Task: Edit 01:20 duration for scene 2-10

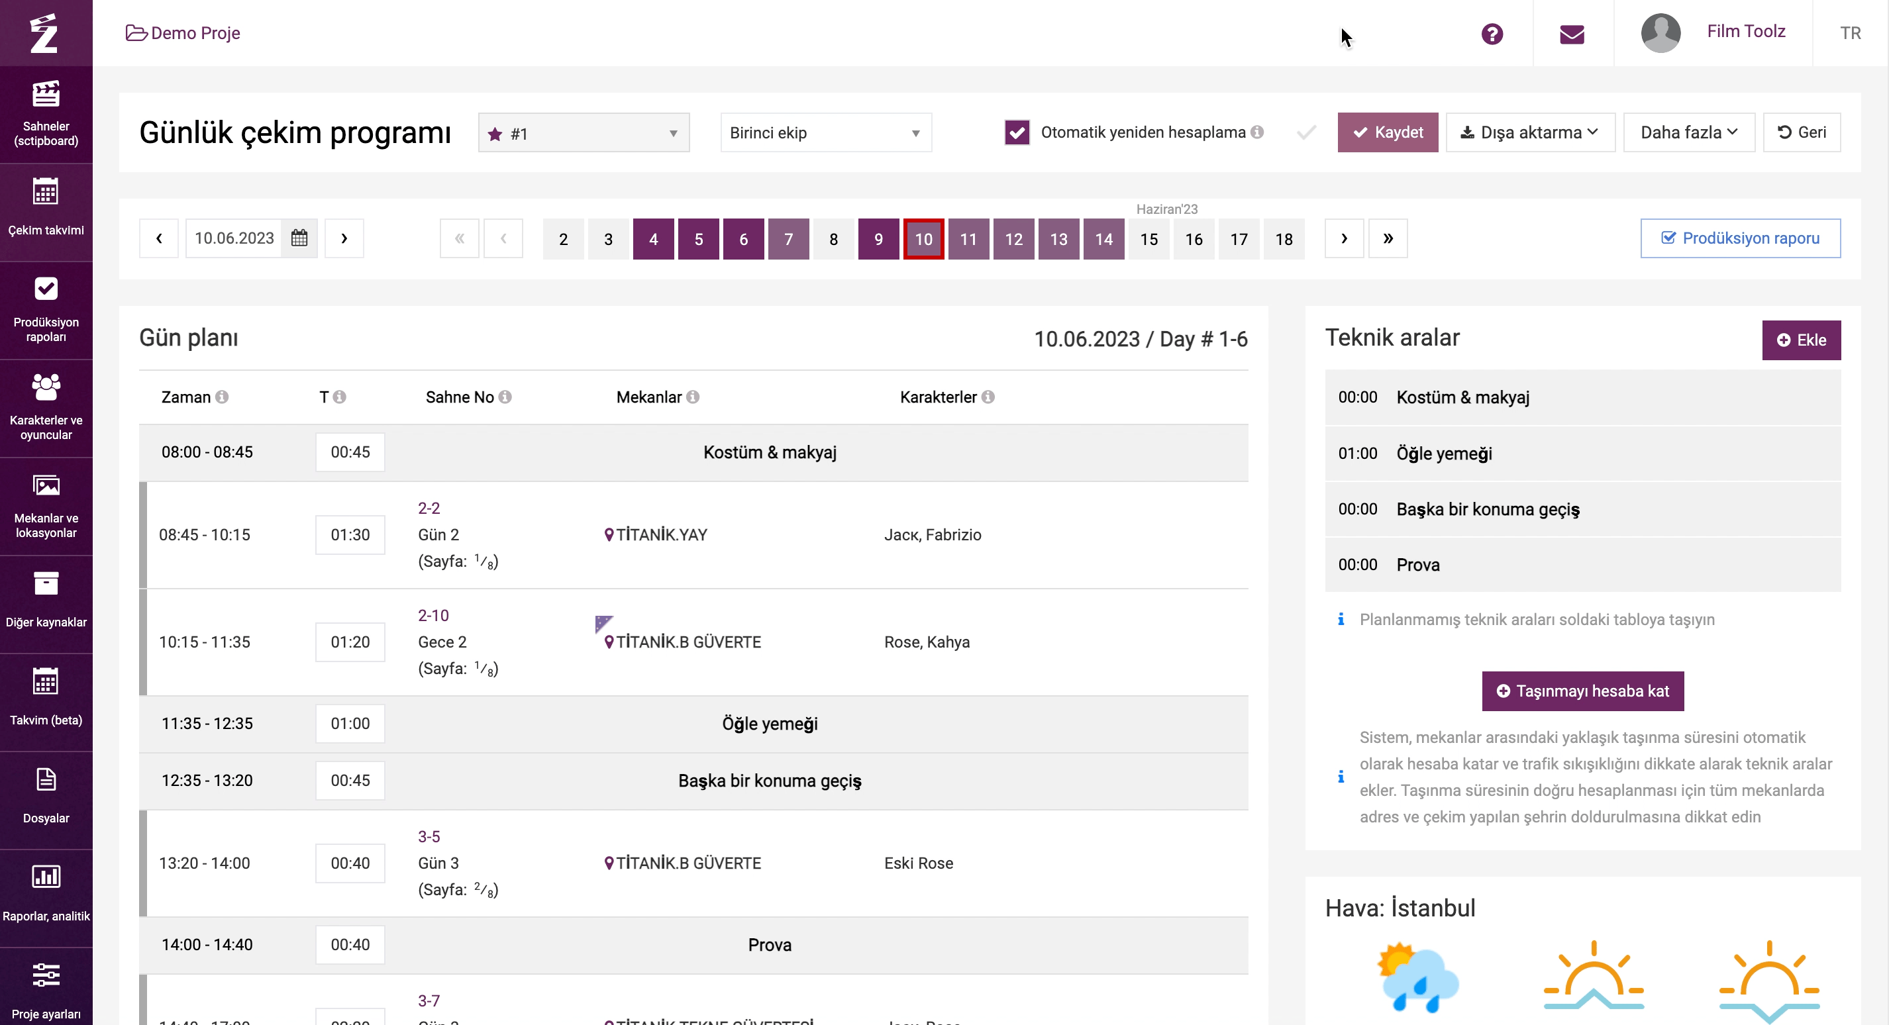Action: point(350,642)
